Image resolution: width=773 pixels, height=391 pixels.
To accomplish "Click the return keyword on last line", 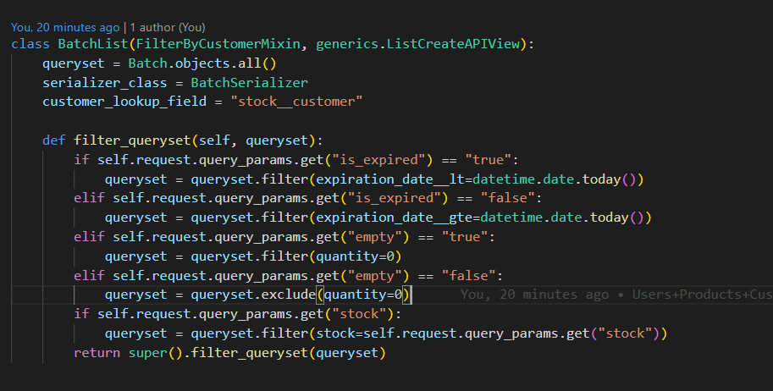I will [x=97, y=352].
